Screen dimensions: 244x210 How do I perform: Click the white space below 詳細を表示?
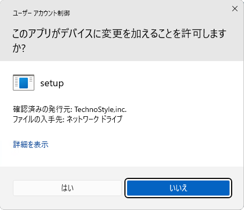coord(122,158)
